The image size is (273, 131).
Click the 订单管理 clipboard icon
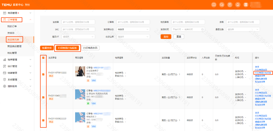point(5,20)
